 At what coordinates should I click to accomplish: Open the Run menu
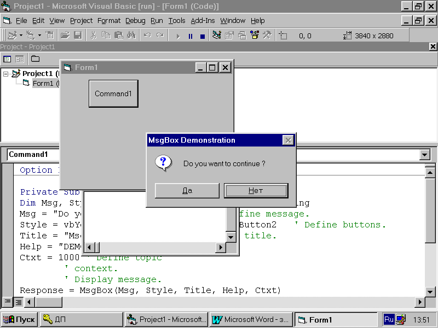point(157,21)
